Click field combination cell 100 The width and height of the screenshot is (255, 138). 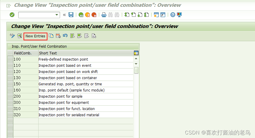(x=26, y=59)
